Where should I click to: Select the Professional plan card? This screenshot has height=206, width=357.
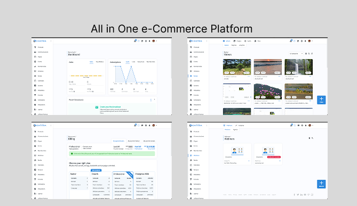tap(123, 185)
